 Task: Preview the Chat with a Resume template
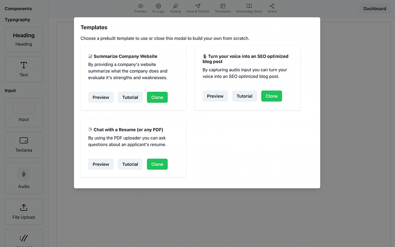point(101,164)
